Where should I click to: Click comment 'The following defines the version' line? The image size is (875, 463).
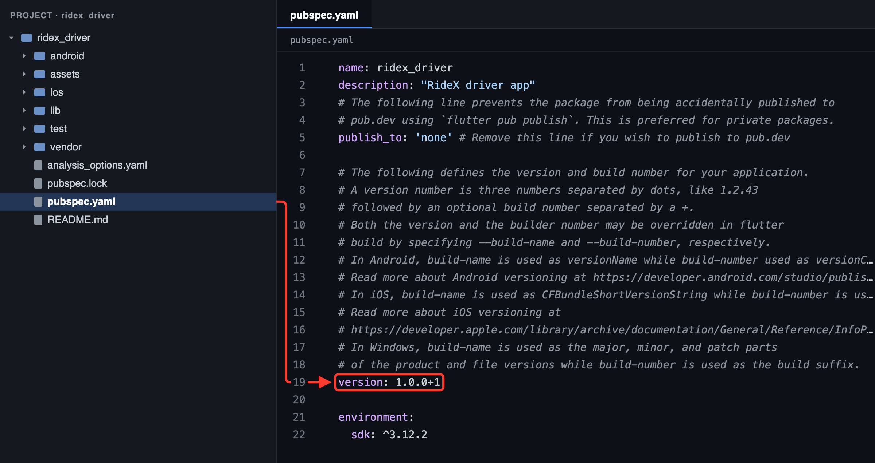(x=573, y=173)
